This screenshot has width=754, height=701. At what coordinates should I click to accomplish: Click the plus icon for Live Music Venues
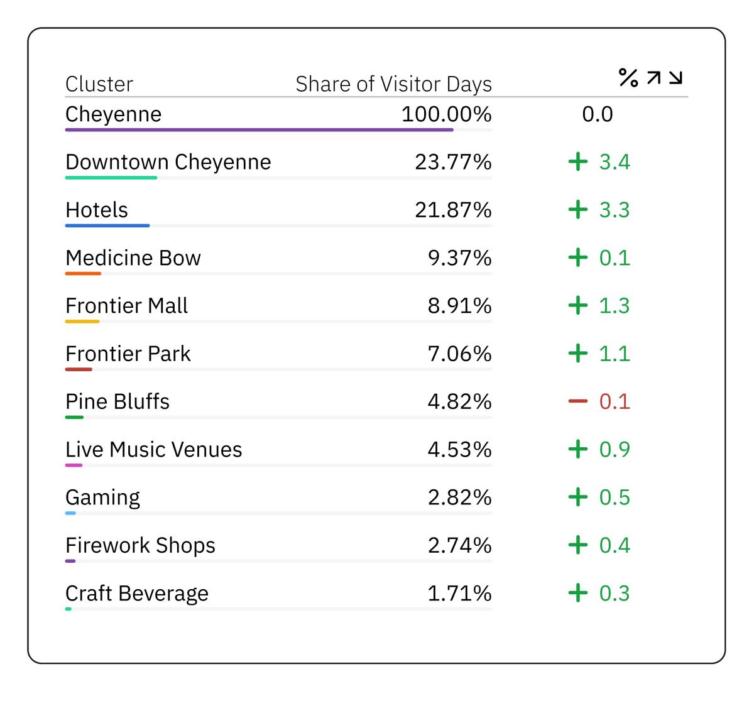click(x=577, y=449)
